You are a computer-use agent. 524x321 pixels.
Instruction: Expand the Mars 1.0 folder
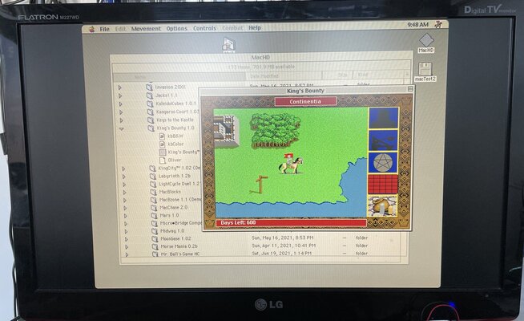(125, 215)
